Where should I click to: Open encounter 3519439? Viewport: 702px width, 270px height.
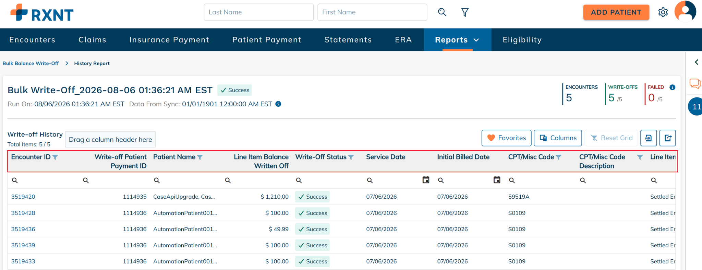tap(23, 245)
